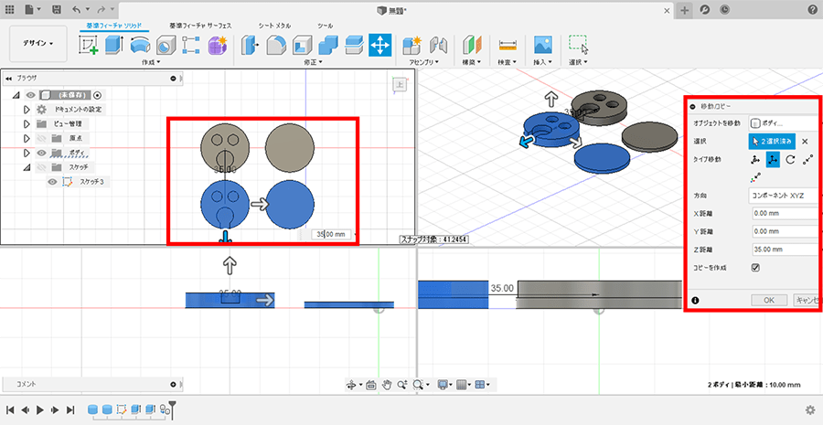Choose the Revolve tool icon
This screenshot has height=425, width=823.
(x=140, y=45)
